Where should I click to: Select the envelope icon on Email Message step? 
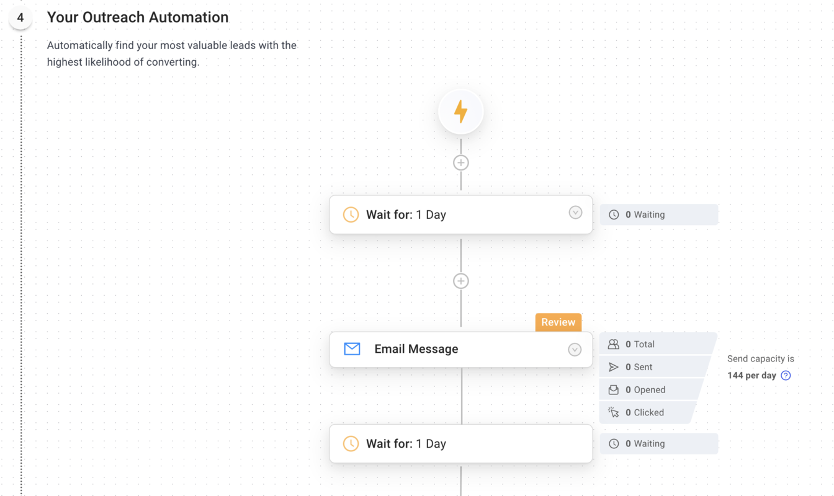(x=351, y=349)
